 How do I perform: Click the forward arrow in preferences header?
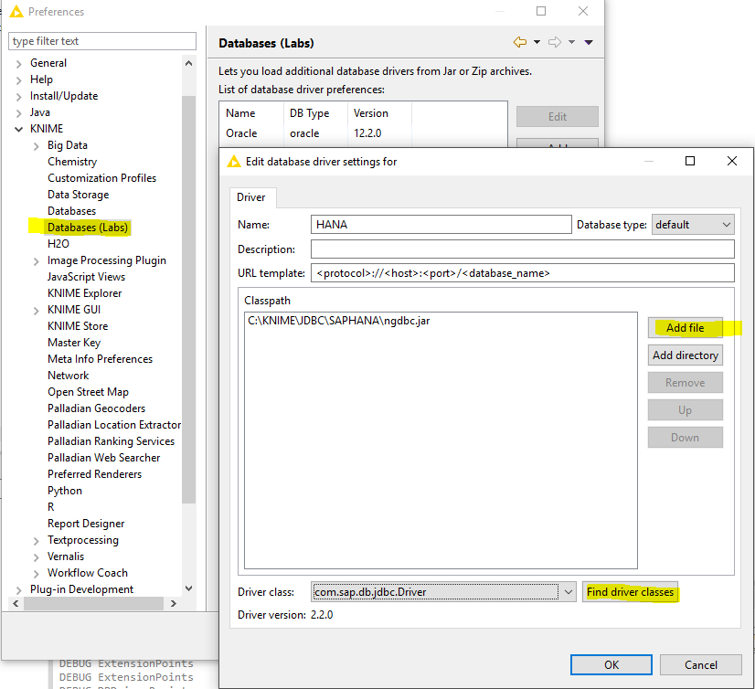[555, 42]
